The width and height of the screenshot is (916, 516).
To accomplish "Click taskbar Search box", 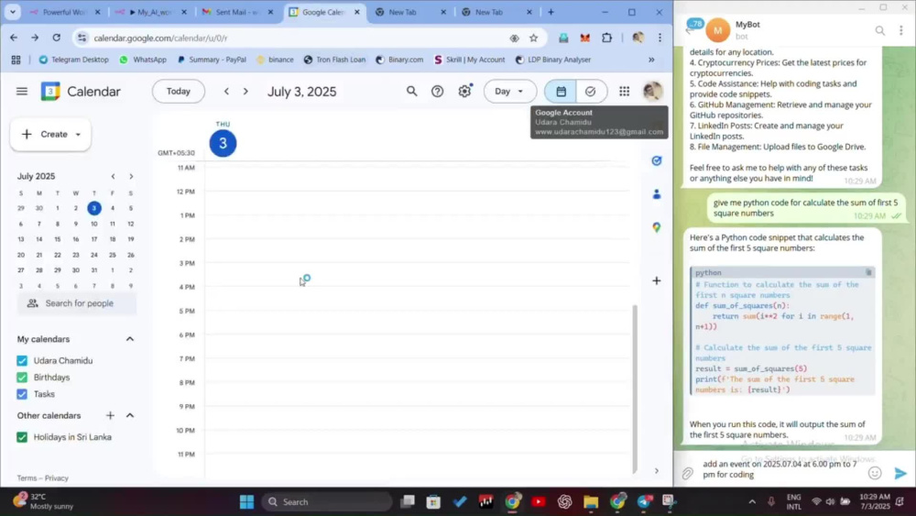I will point(328,502).
